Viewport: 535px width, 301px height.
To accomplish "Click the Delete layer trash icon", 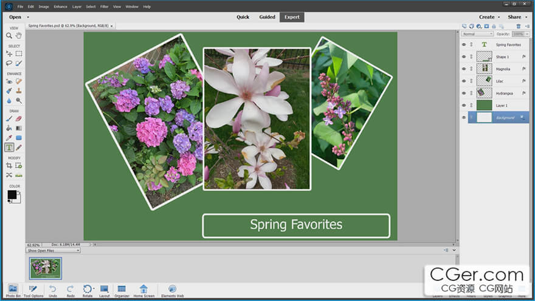I will tap(518, 26).
